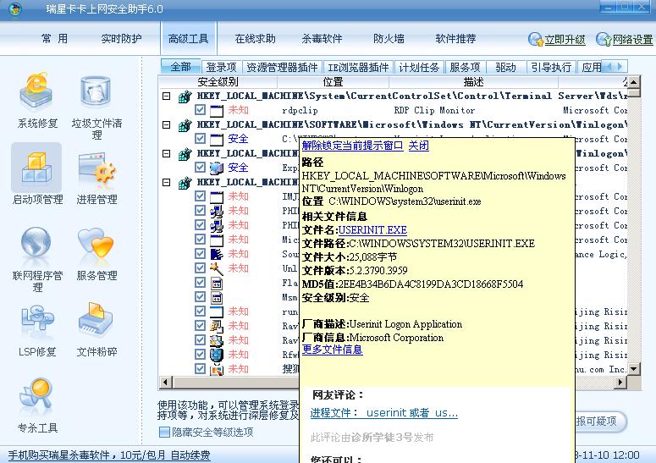Select the 计划任务 sub-tab
This screenshot has height=463, width=656.
point(419,67)
